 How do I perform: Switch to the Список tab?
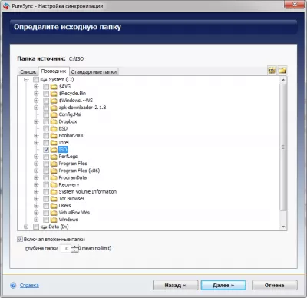[28, 72]
